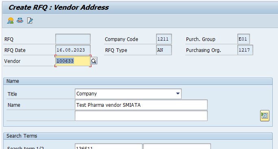Click the Vendor label
The width and height of the screenshot is (278, 149).
(x=12, y=61)
